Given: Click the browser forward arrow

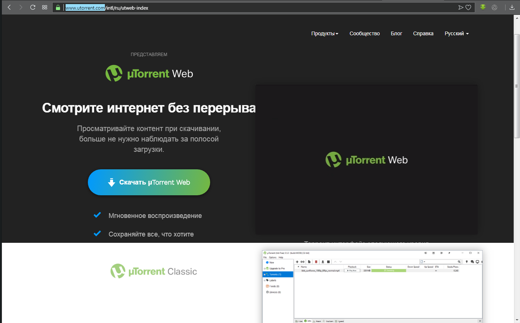Looking at the screenshot, I should pos(21,7).
